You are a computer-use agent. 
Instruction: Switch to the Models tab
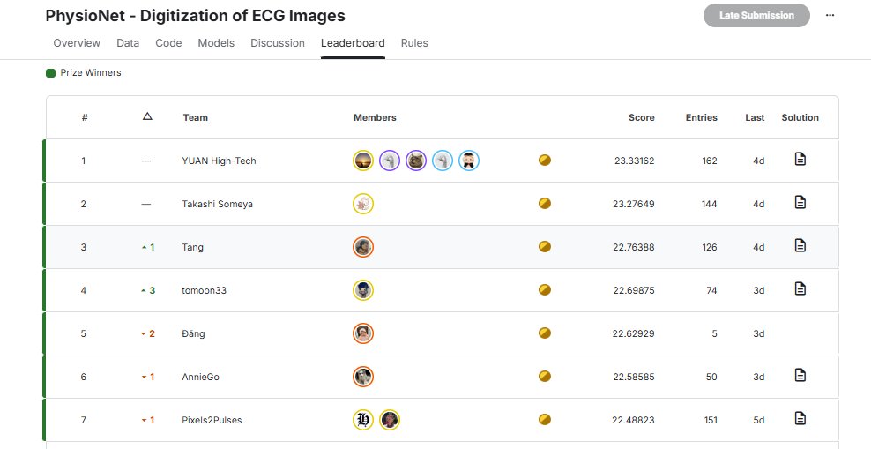tap(216, 43)
